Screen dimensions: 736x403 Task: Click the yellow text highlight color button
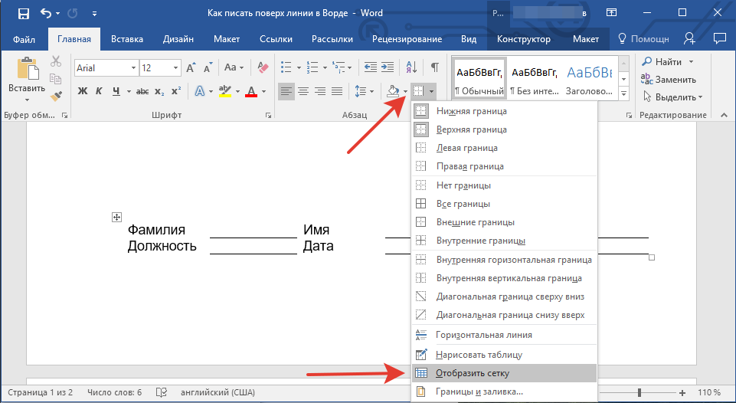pyautogui.click(x=225, y=92)
